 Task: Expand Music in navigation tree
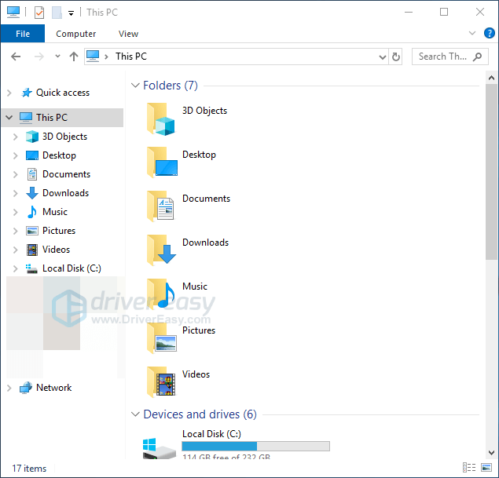pyautogui.click(x=15, y=212)
